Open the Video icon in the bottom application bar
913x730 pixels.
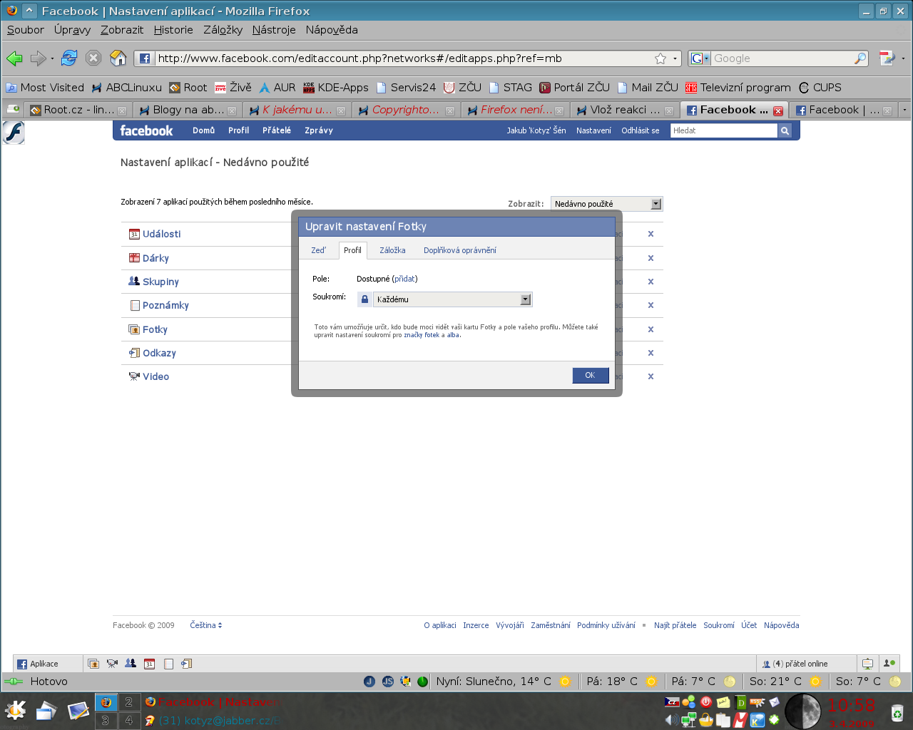click(112, 664)
